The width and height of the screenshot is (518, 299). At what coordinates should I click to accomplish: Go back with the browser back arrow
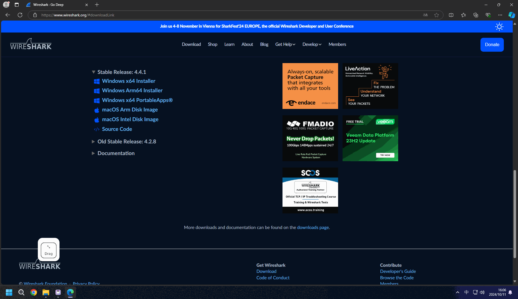(x=8, y=15)
